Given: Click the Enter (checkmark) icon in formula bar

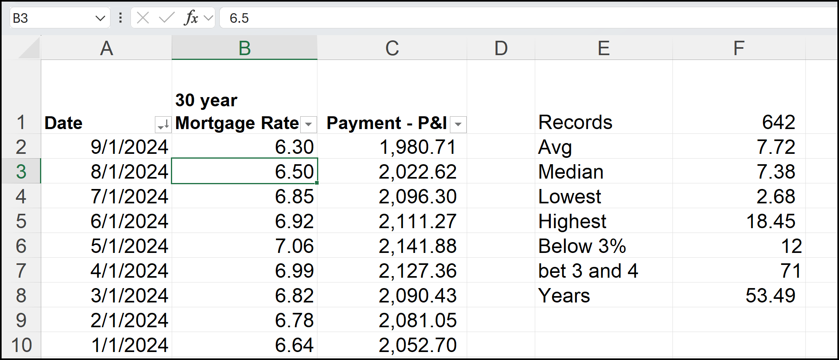Looking at the screenshot, I should tap(166, 17).
